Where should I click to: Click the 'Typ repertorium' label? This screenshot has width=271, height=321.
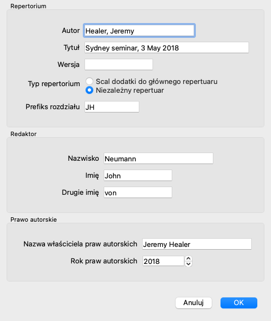pos(54,84)
